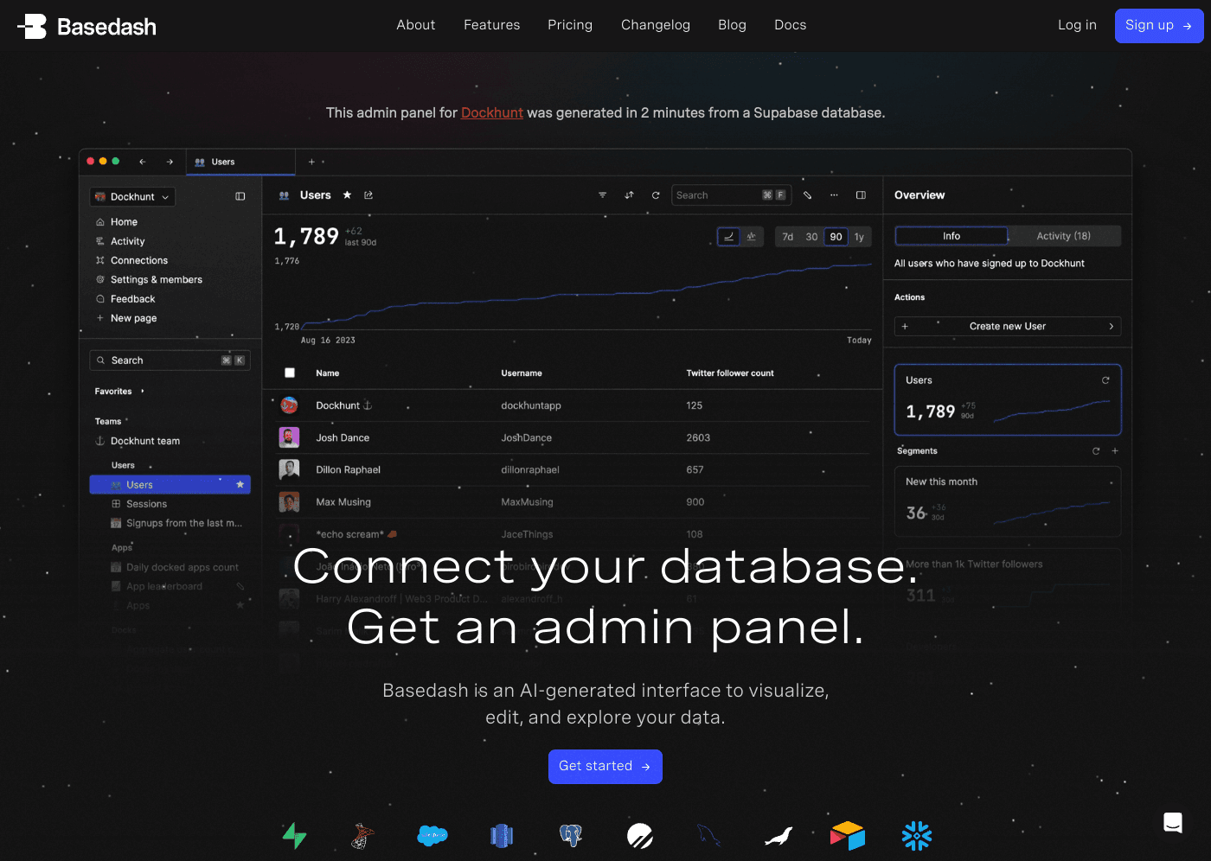The width and height of the screenshot is (1211, 861).
Task: Select the line chart view toggle
Action: [x=728, y=237]
